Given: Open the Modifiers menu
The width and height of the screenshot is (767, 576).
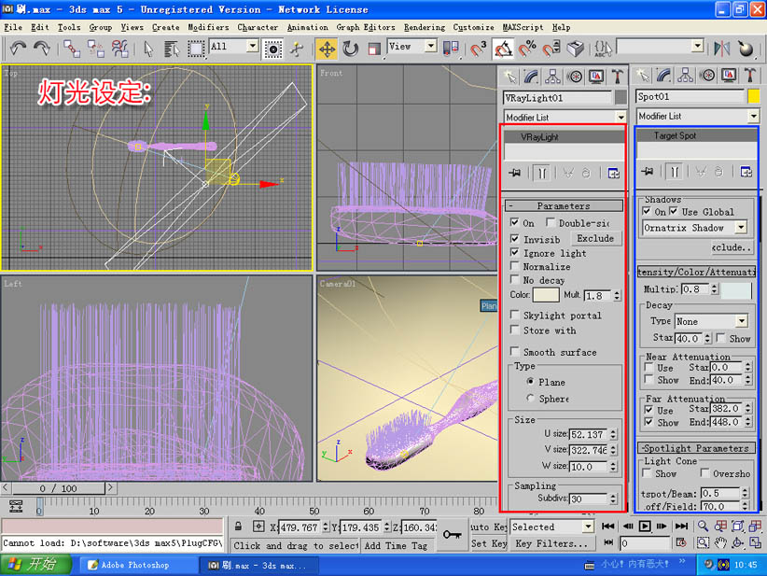Looking at the screenshot, I should [x=207, y=28].
